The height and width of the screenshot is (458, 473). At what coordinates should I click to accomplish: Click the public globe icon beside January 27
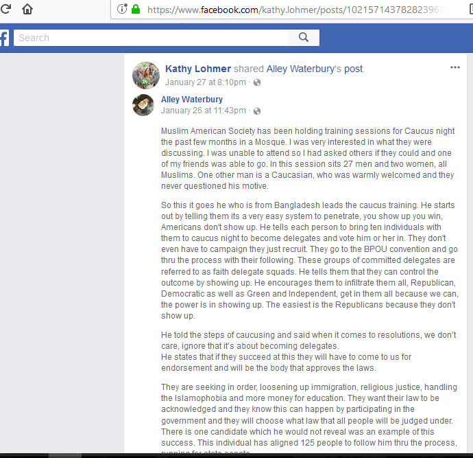coord(257,82)
